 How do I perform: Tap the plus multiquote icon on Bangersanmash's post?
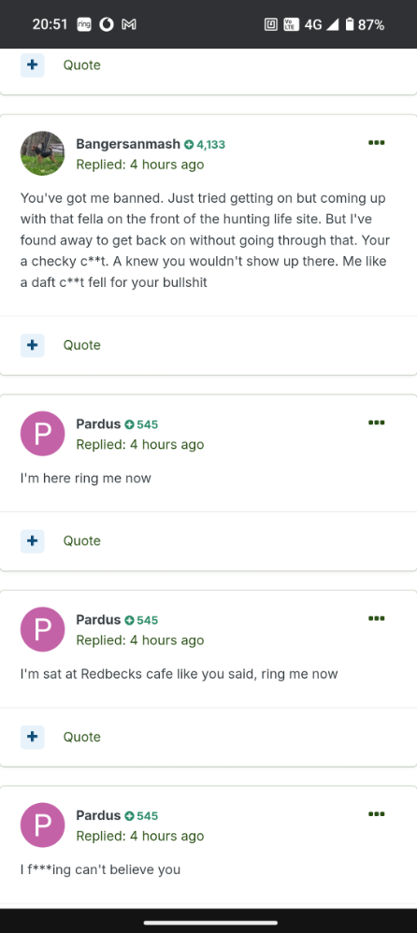coord(32,345)
